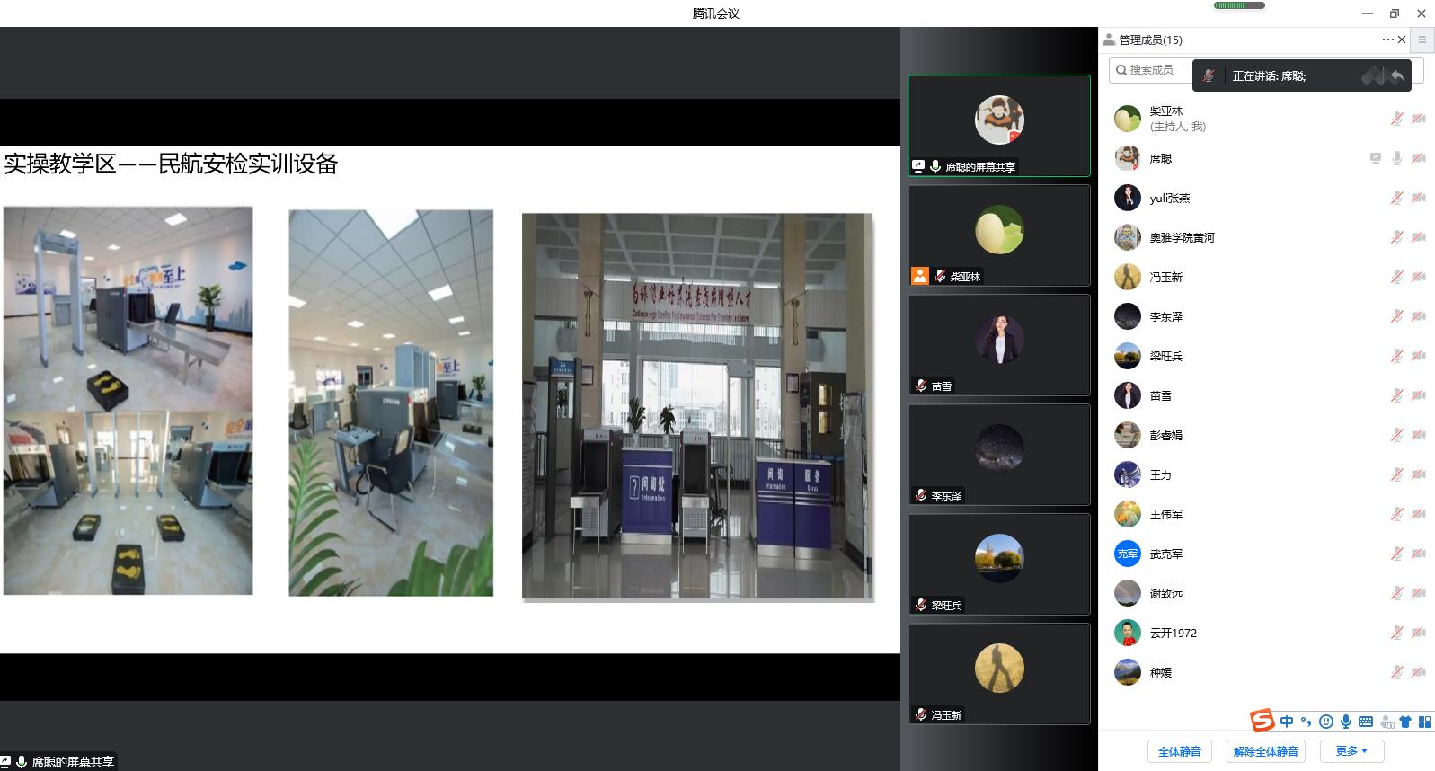
Task: Click the Sogou input method S logo
Action: pos(1262,721)
